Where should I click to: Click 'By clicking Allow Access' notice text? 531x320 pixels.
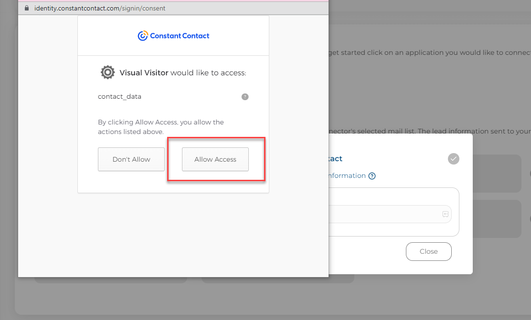(x=161, y=127)
